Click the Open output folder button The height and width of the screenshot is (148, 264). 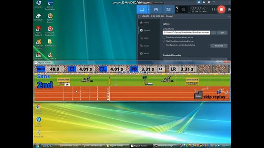point(222,32)
